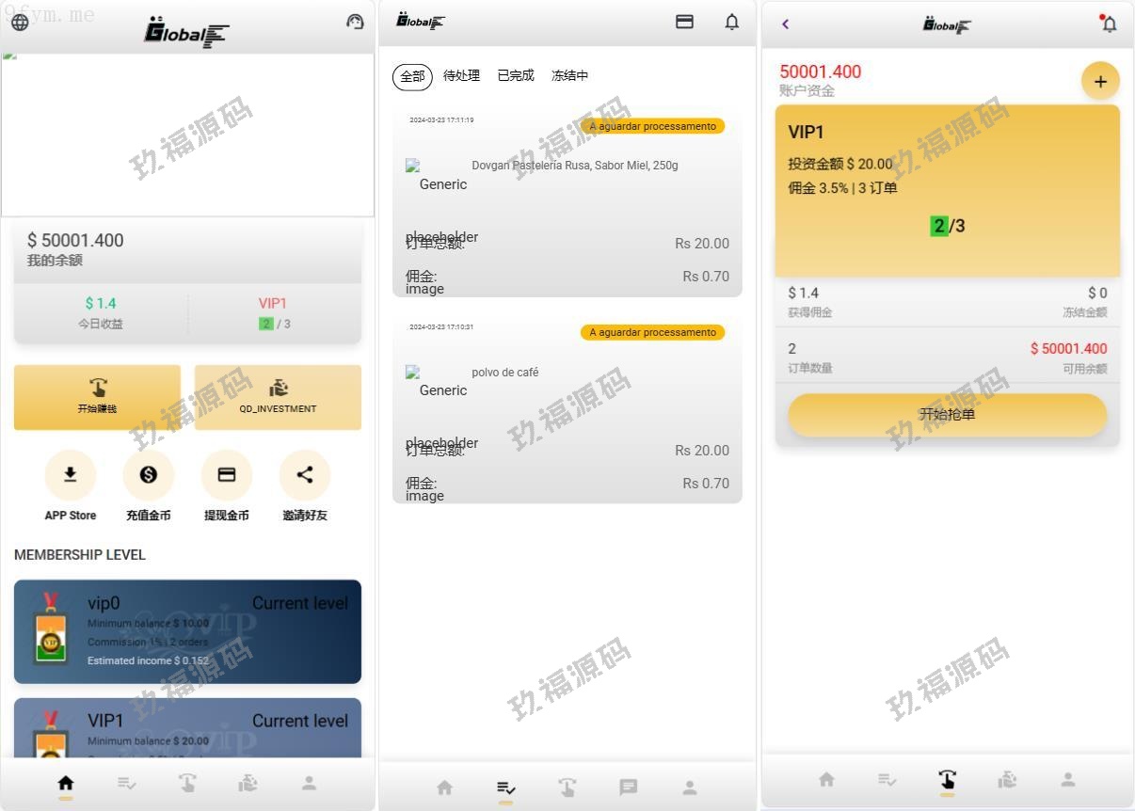This screenshot has width=1135, height=811.
Task: Tap the yellow plus button on funds screen
Action: pyautogui.click(x=1100, y=81)
